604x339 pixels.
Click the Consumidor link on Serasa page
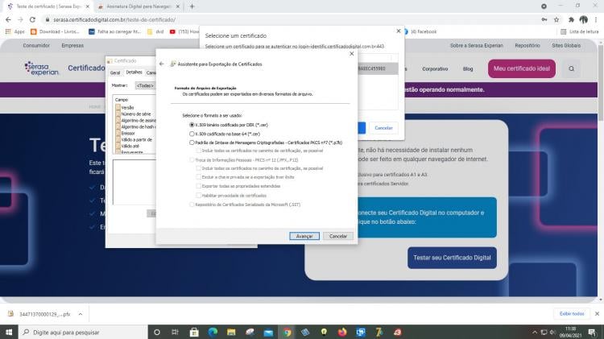36,45
